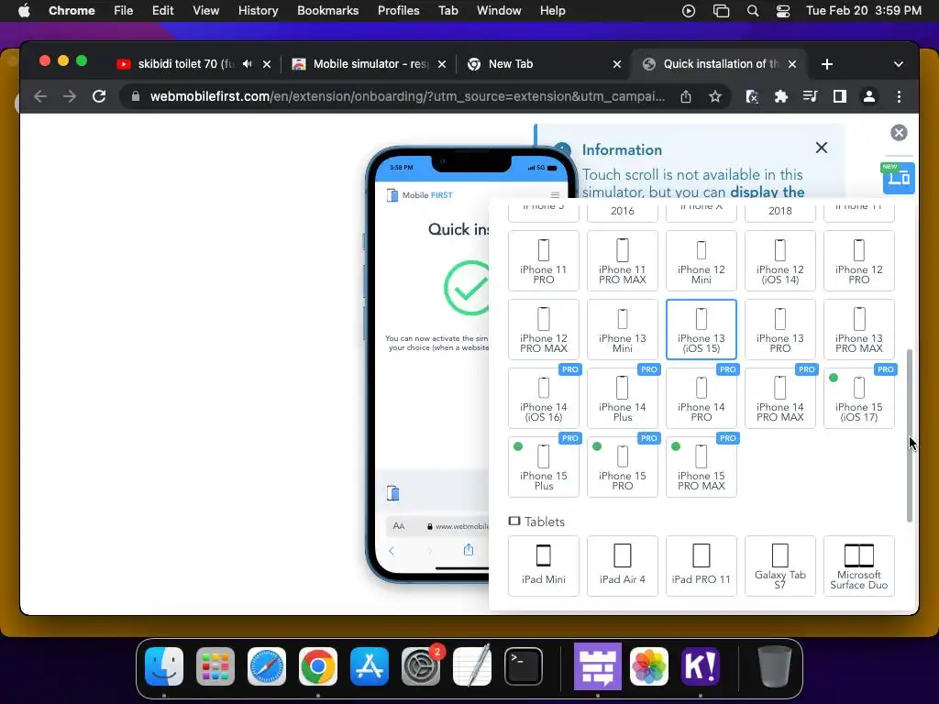The image size is (939, 704).
Task: Open the Mobile simulator extension icon in toolbar
Action: coord(752,96)
